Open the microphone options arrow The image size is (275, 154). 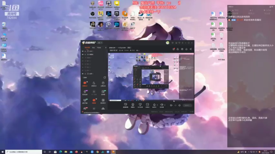pos(157,105)
